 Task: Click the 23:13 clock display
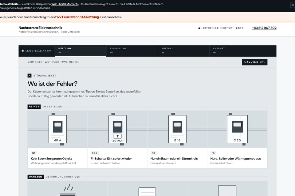[239, 28]
